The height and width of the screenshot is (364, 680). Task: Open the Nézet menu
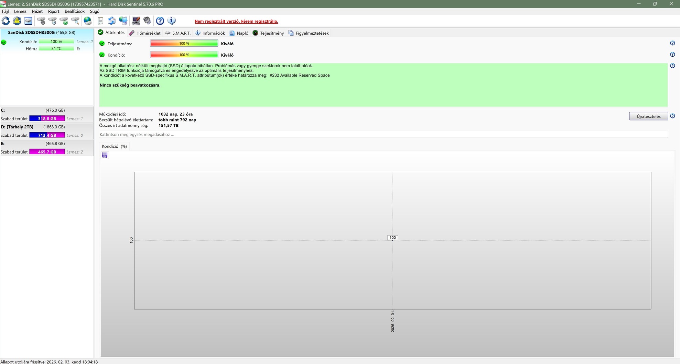37,11
